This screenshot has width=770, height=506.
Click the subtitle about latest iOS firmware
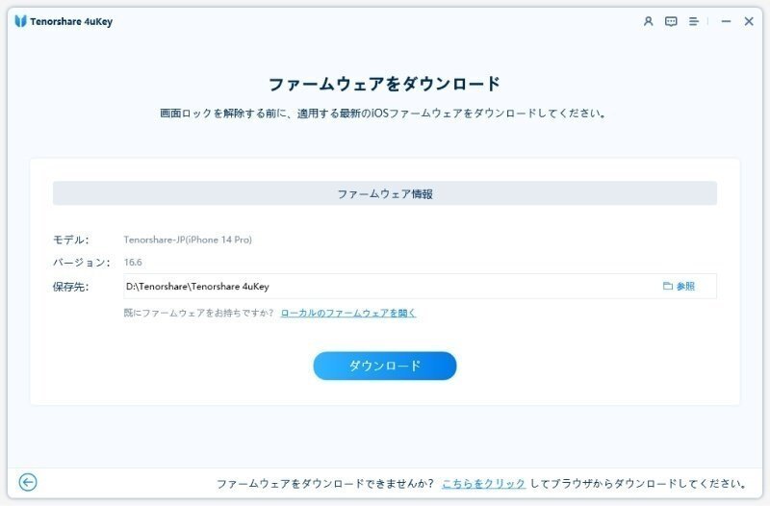(383, 114)
